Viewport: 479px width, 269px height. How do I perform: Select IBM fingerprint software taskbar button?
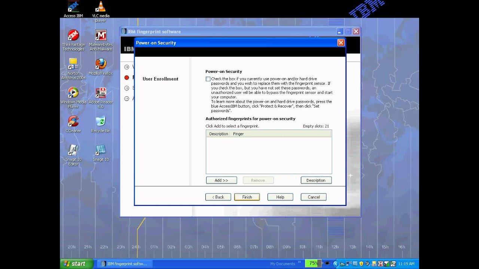click(124, 264)
